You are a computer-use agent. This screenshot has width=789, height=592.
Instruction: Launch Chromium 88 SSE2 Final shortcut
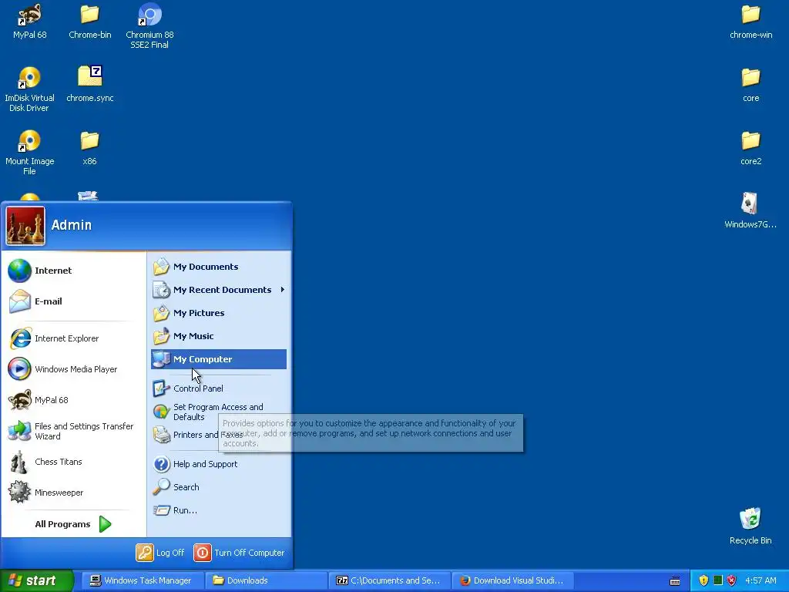pyautogui.click(x=149, y=25)
